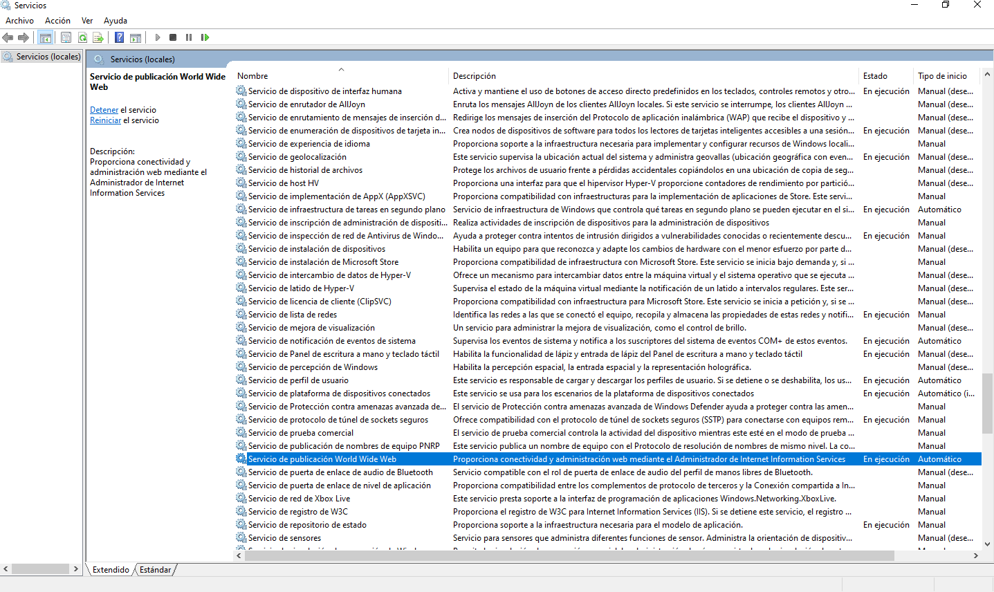Click the Back arrow in toolbar
Viewport: 994px width, 592px height.
(x=8, y=37)
